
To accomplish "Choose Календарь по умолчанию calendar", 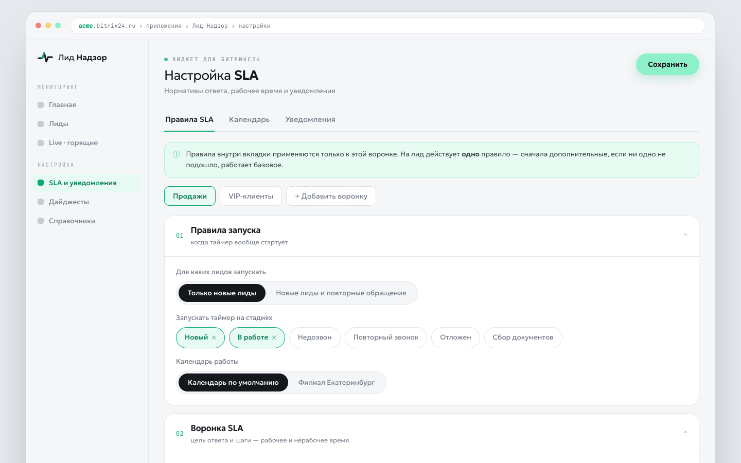I will coord(233,383).
